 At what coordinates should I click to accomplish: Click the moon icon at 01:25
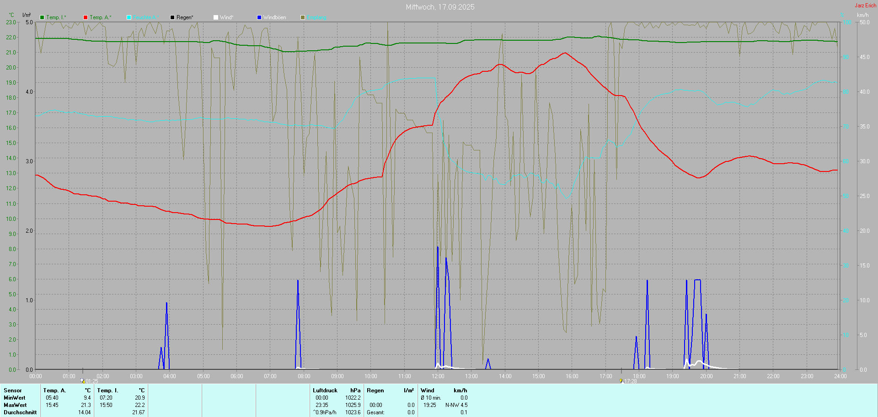click(x=83, y=380)
